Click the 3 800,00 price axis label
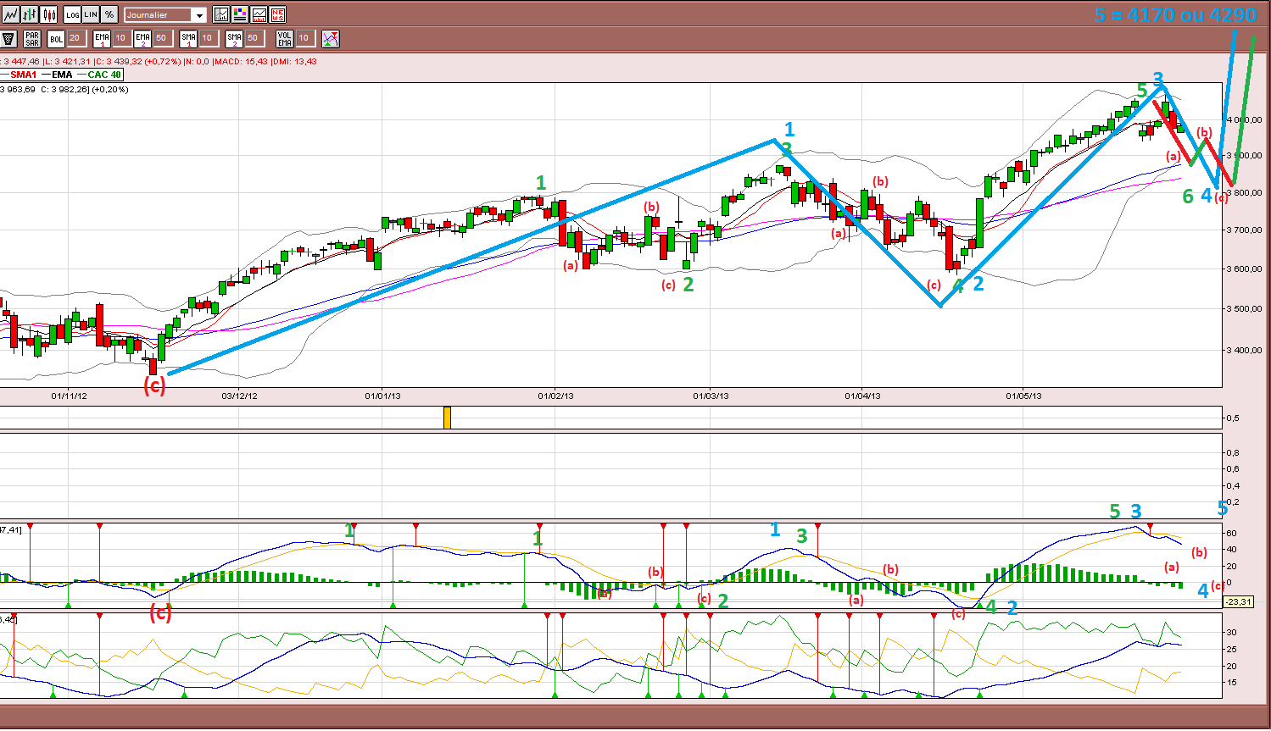The width and height of the screenshot is (1271, 731). (x=1245, y=192)
